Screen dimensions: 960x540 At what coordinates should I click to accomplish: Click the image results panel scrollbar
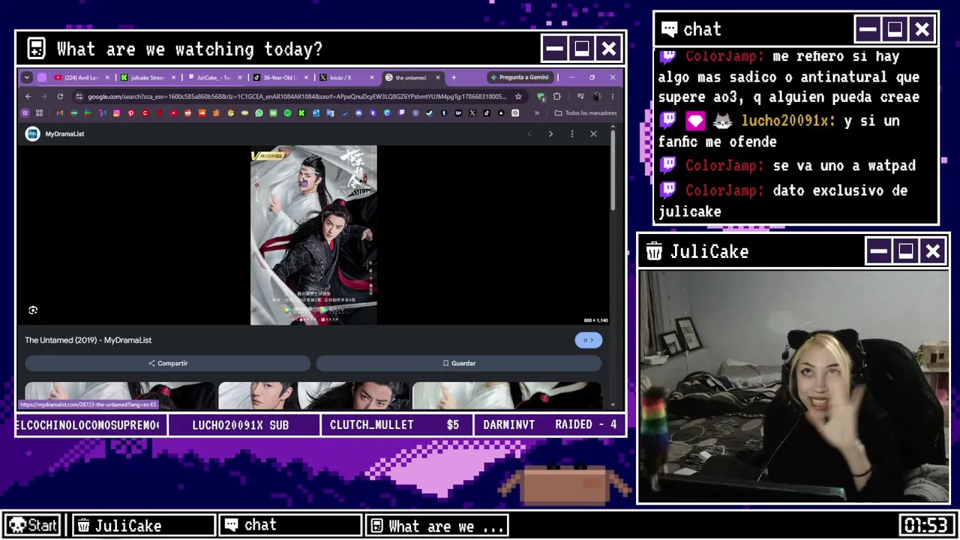click(x=613, y=172)
